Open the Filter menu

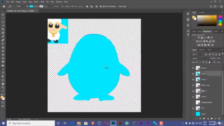pos(42,2)
